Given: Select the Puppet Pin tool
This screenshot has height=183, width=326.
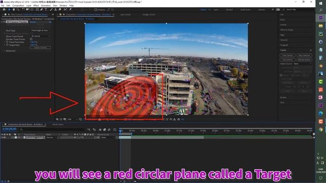Looking at the screenshot, I should [x=70, y=10].
